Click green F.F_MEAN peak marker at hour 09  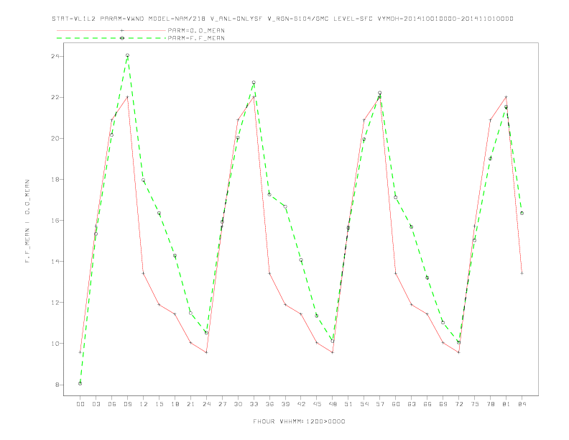pyautogui.click(x=127, y=55)
